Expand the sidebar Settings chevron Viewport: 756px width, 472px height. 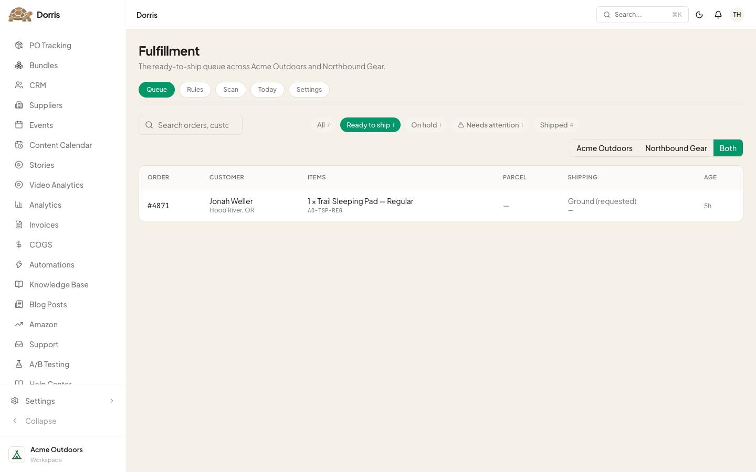pyautogui.click(x=111, y=401)
